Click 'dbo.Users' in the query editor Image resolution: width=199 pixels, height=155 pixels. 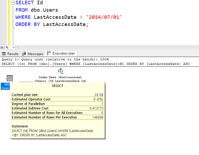44,10
